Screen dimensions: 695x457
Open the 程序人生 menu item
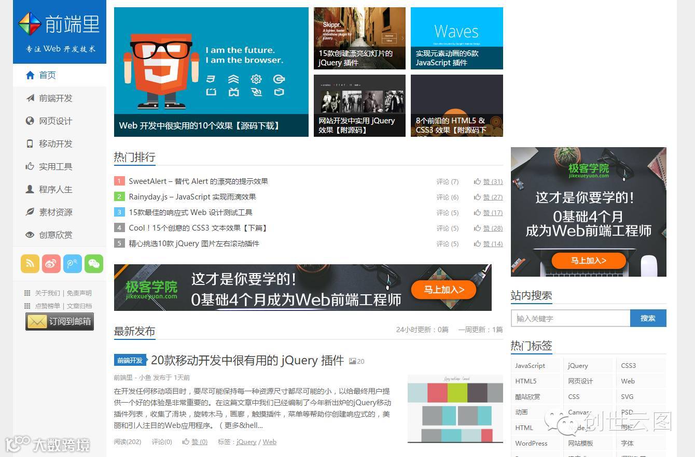click(x=60, y=189)
